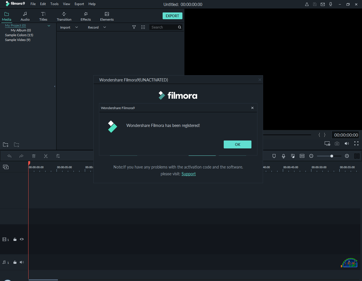Screen dimensions: 362x281
Task: Open the Audio Mixer icon
Action: click(293, 156)
